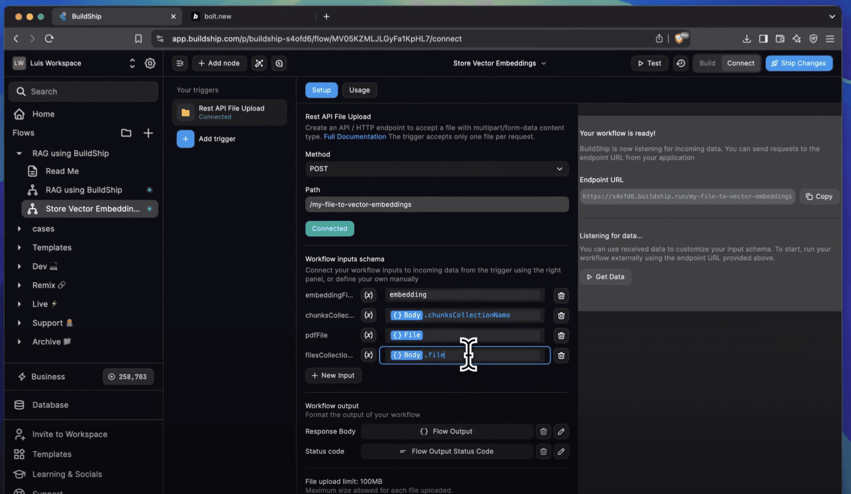The width and height of the screenshot is (851, 494).
Task: Open the RAG using BuildShip flow
Action: [84, 190]
